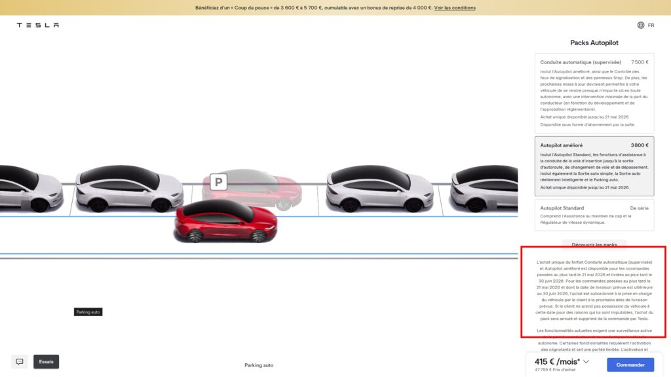Open the globe language selector icon
The width and height of the screenshot is (671, 377).
pyautogui.click(x=641, y=26)
